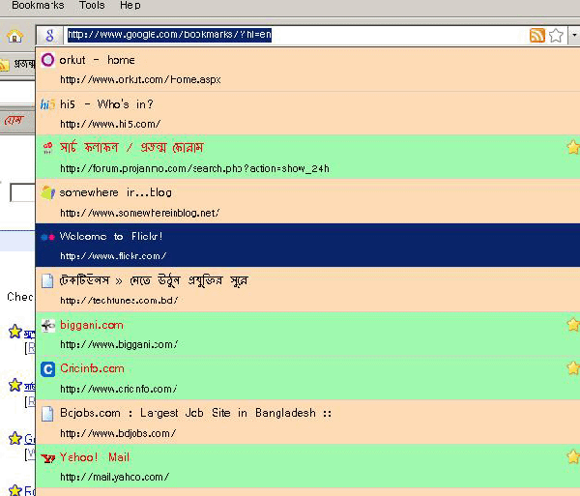Click the star on the Cricinfo.com row
Image resolution: width=580 pixels, height=496 pixels.
click(x=572, y=368)
